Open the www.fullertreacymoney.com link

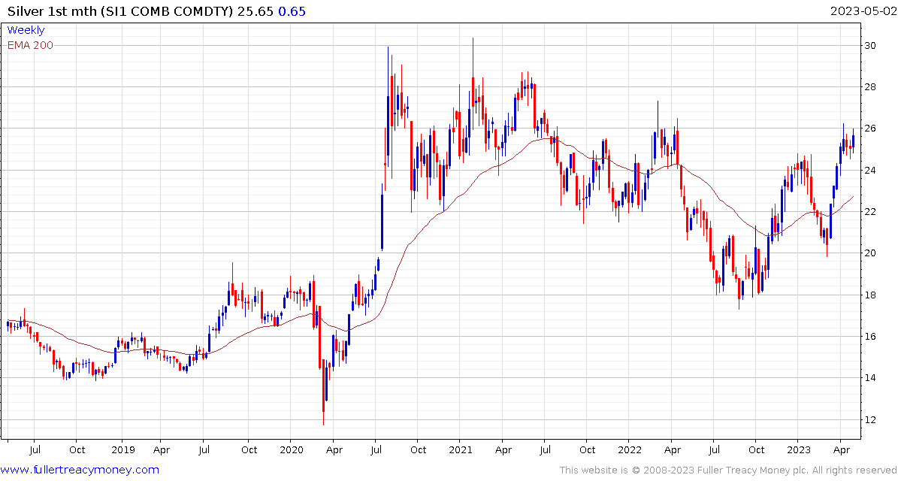pyautogui.click(x=80, y=470)
